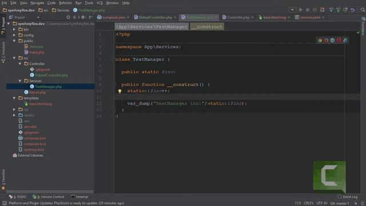
Task: Open the Navigate menu
Action: coord(37,3)
